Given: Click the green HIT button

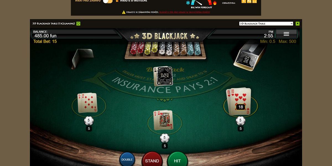Looking at the screenshot, I should tap(177, 160).
